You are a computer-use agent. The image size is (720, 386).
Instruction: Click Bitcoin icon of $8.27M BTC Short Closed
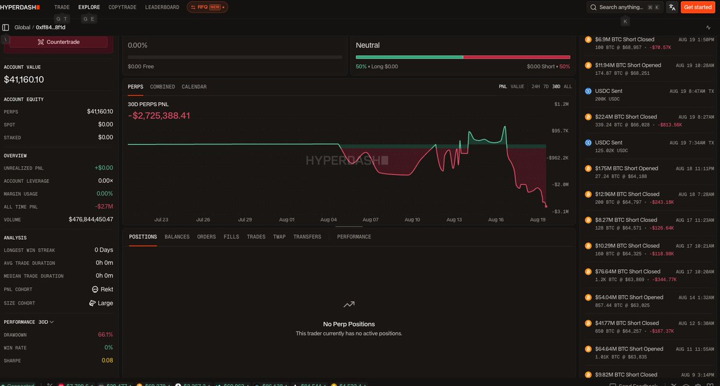coord(588,220)
